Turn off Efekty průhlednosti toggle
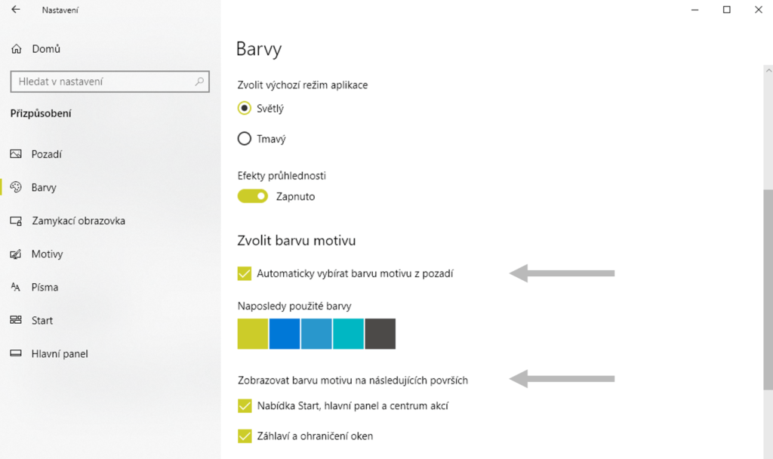 pos(253,196)
